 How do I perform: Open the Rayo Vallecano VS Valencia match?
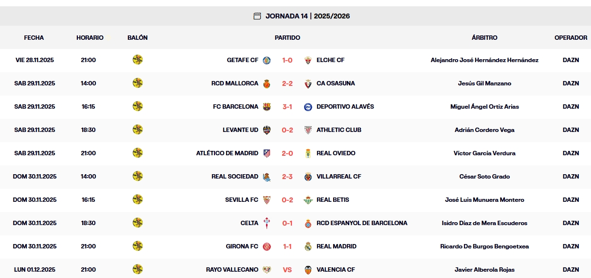(287, 270)
